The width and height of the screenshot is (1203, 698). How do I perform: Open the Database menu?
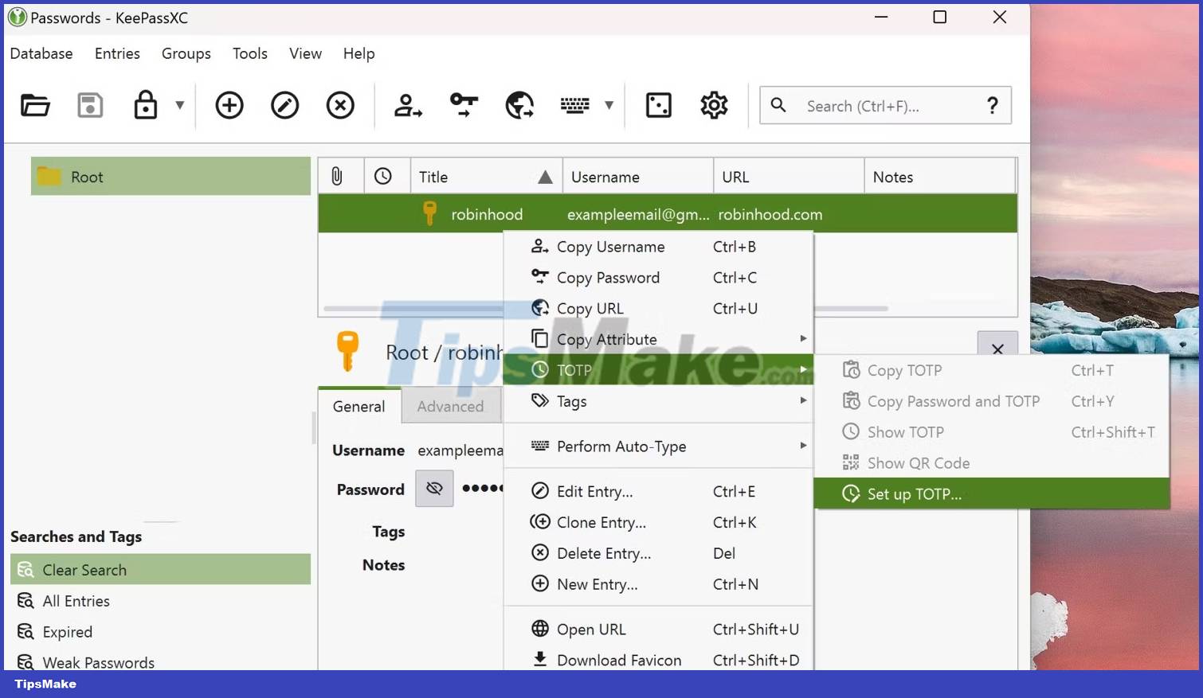[x=41, y=53]
